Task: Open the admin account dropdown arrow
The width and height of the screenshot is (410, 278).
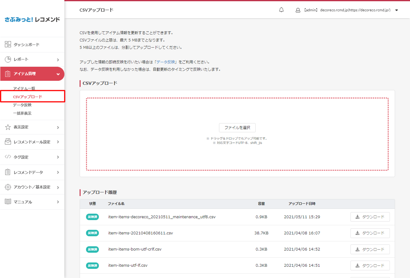Action: tap(397, 10)
